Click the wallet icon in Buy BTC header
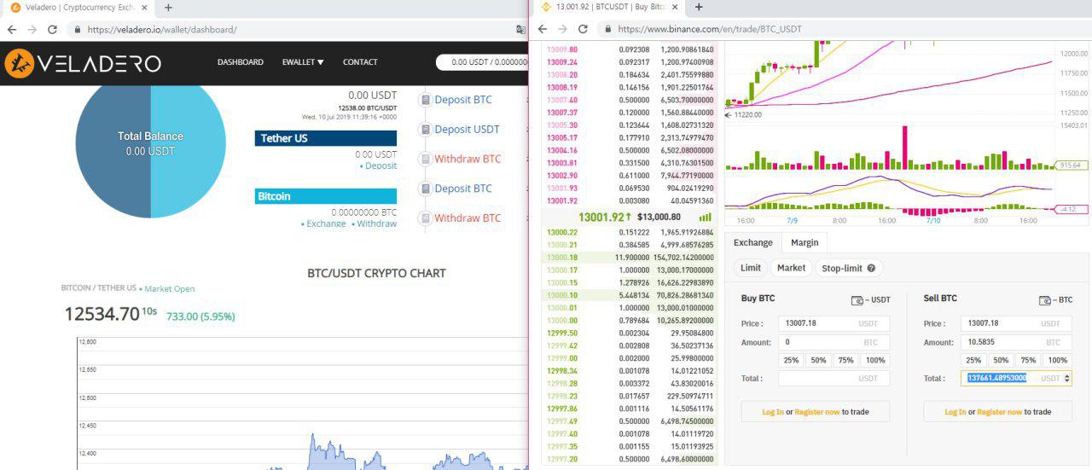Viewport: 1092px width, 470px height. pos(857,300)
